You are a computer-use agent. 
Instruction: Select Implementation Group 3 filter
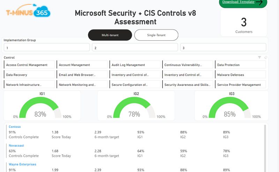223,48
